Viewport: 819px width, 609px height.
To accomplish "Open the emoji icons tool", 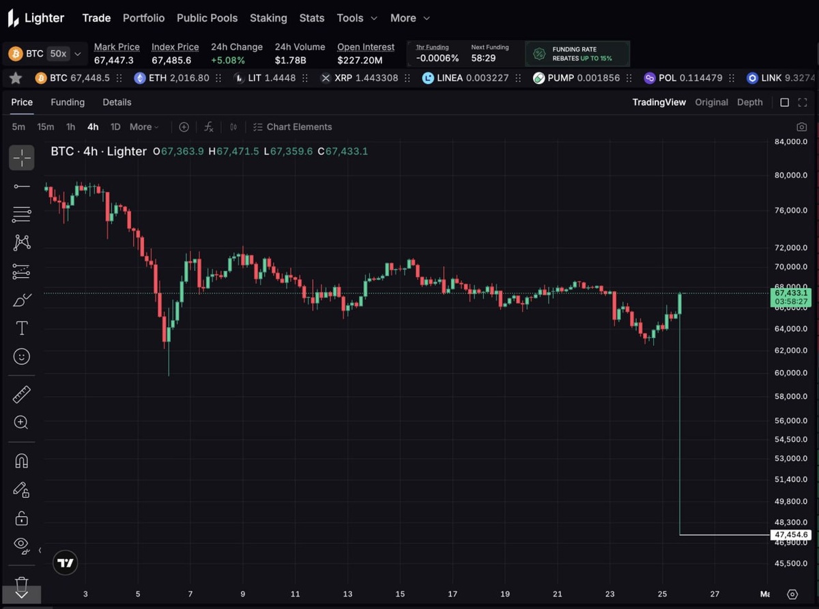I will coord(22,356).
